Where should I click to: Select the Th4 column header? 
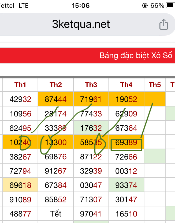point(126,85)
